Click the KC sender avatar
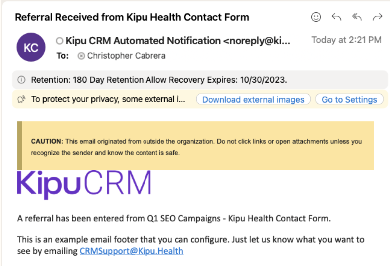This screenshot has height=266, width=390. pos(31,47)
